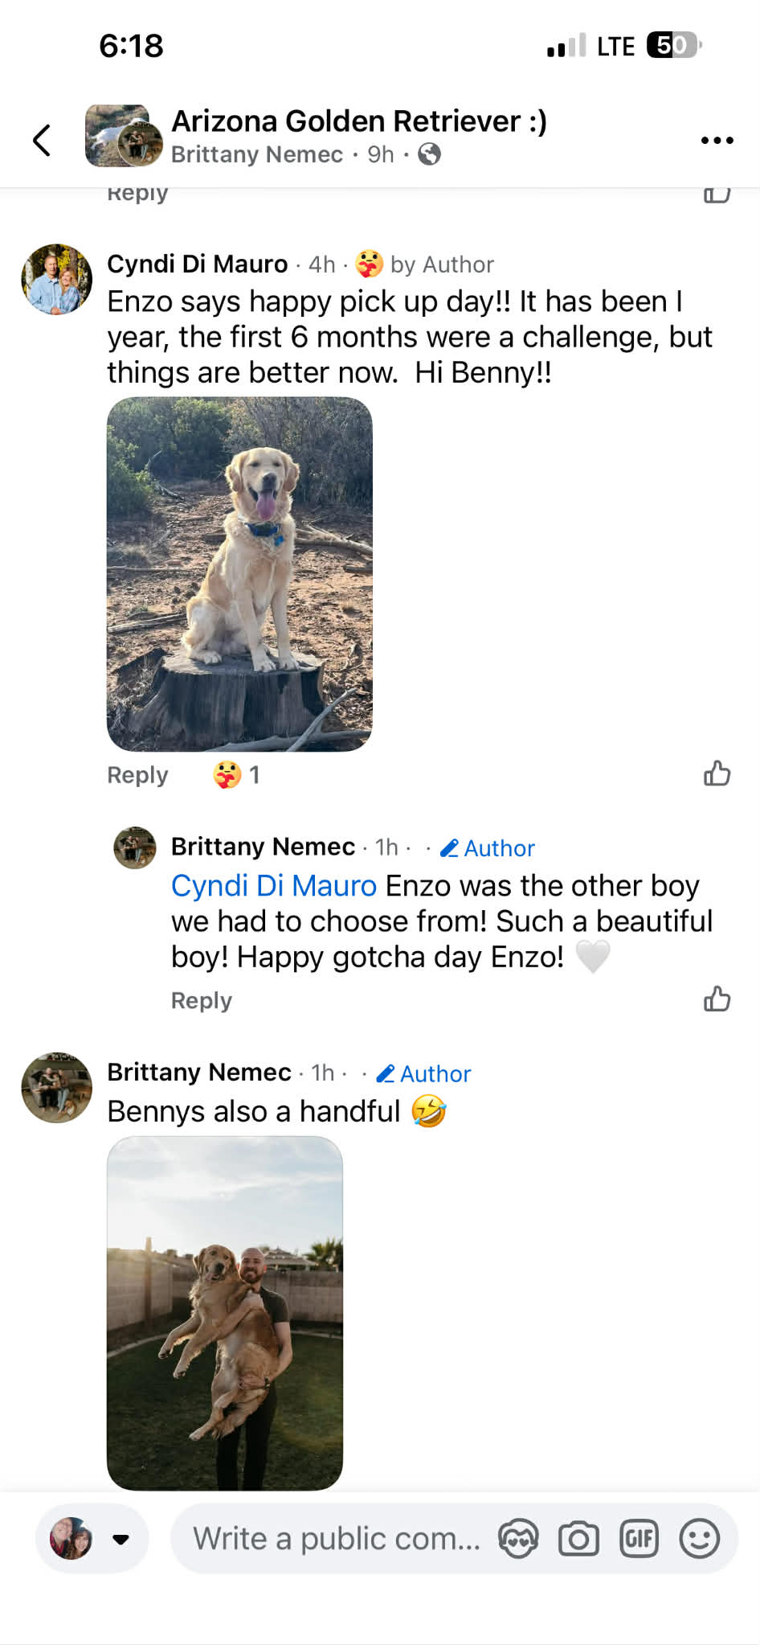Like Cyndi Di Mauro's comment with thumbs-up

coord(717,773)
